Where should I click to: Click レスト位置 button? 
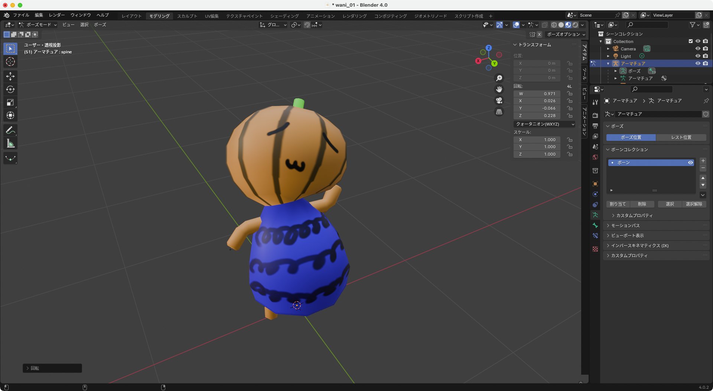pos(681,137)
